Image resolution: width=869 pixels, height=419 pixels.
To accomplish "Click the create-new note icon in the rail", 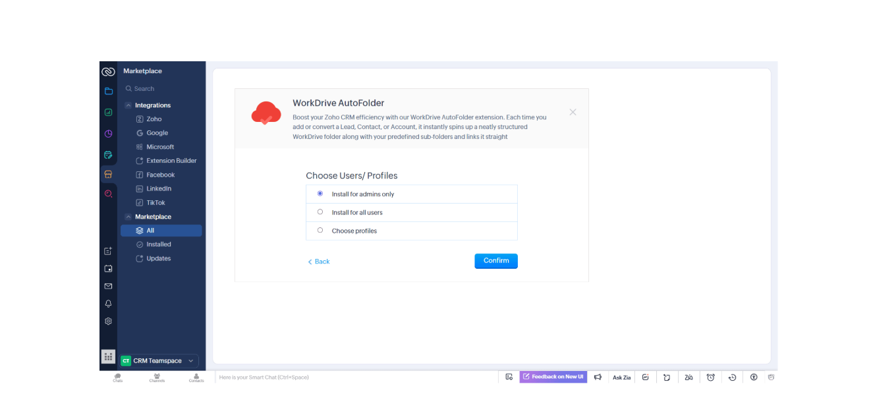I will [108, 251].
